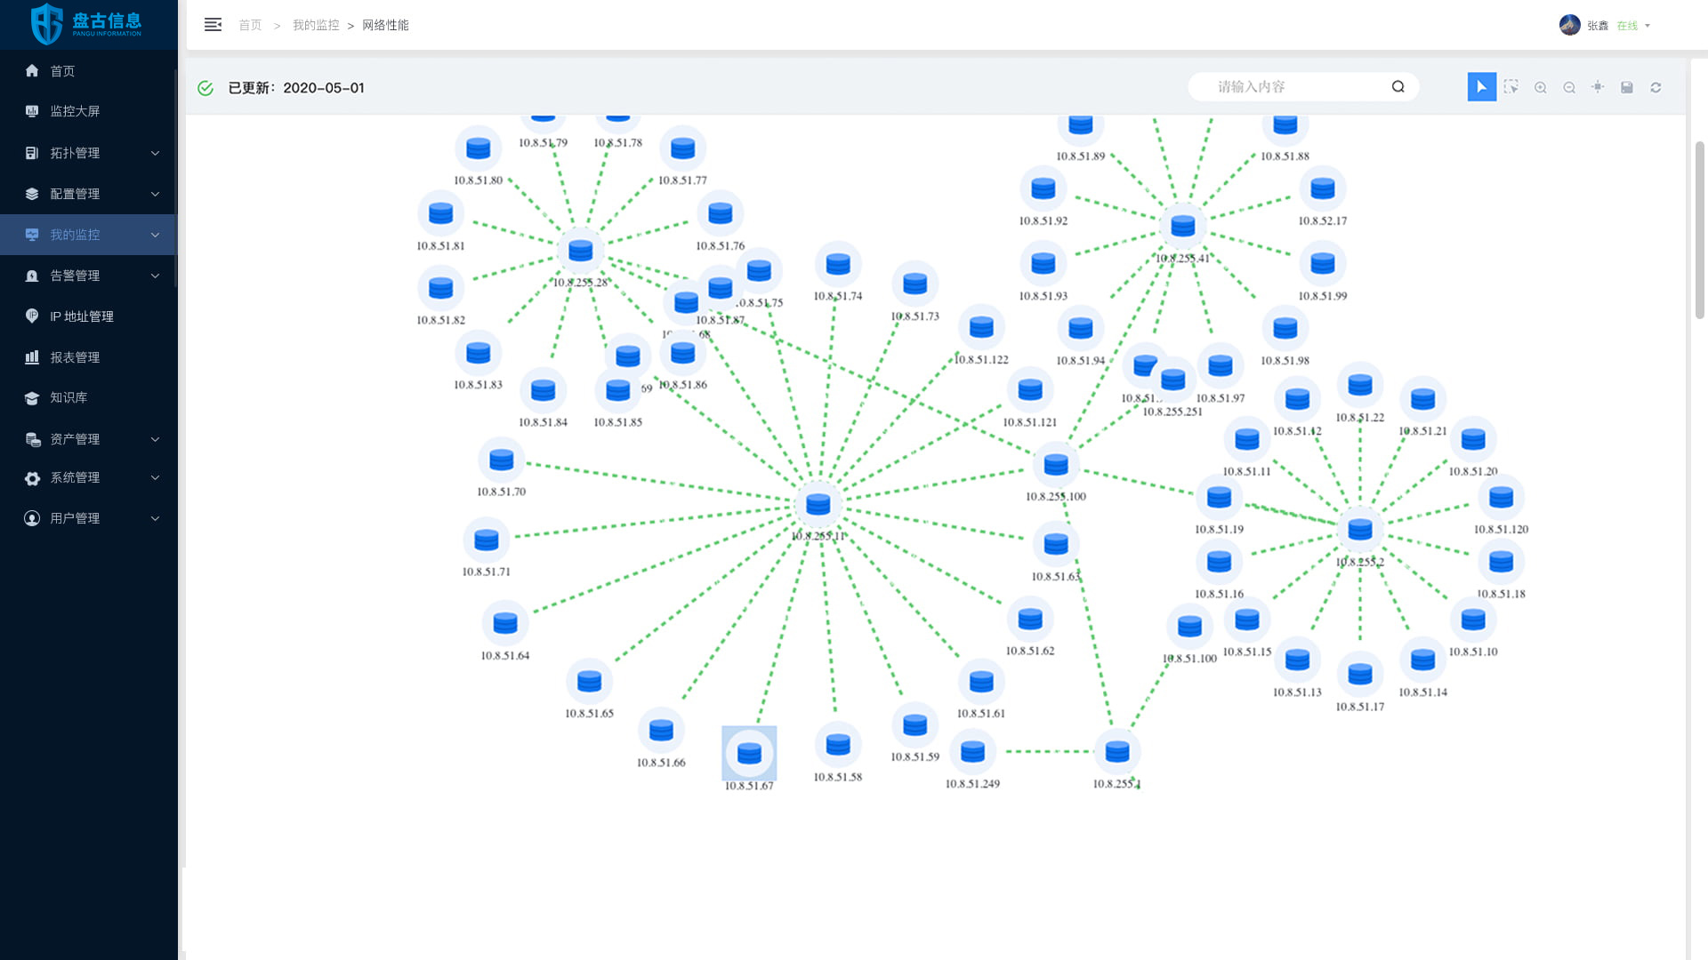Click the 我的监控 breadcrumb link
The image size is (1708, 960).
(316, 25)
